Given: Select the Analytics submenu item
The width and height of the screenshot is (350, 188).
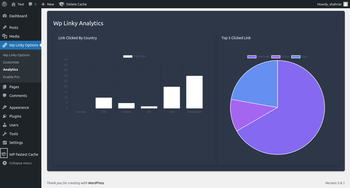Looking at the screenshot, I should pos(10,69).
